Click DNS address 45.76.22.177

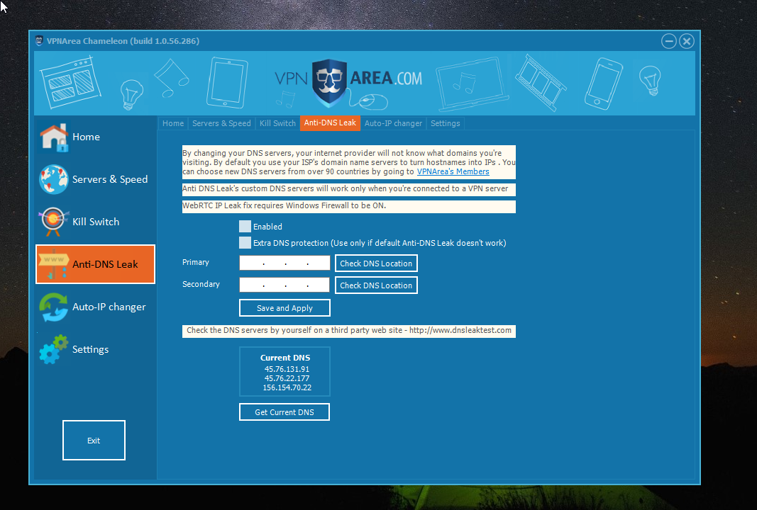pyautogui.click(x=287, y=378)
